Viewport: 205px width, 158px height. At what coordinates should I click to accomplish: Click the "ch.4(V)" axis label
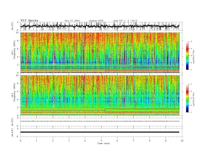click(12, 132)
